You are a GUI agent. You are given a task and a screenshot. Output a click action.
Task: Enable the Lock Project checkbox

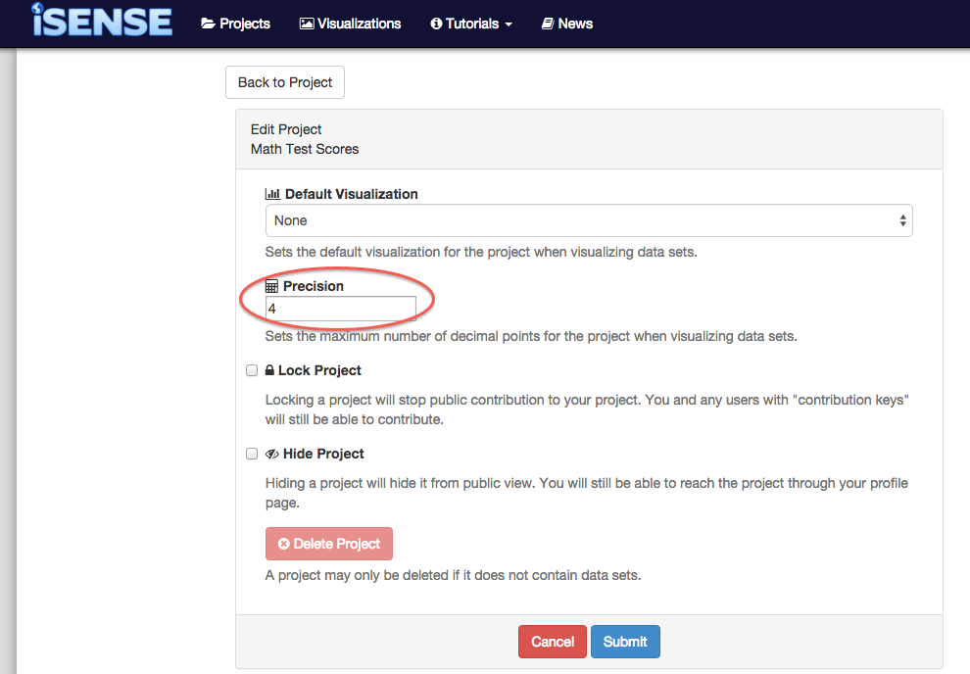click(x=252, y=370)
